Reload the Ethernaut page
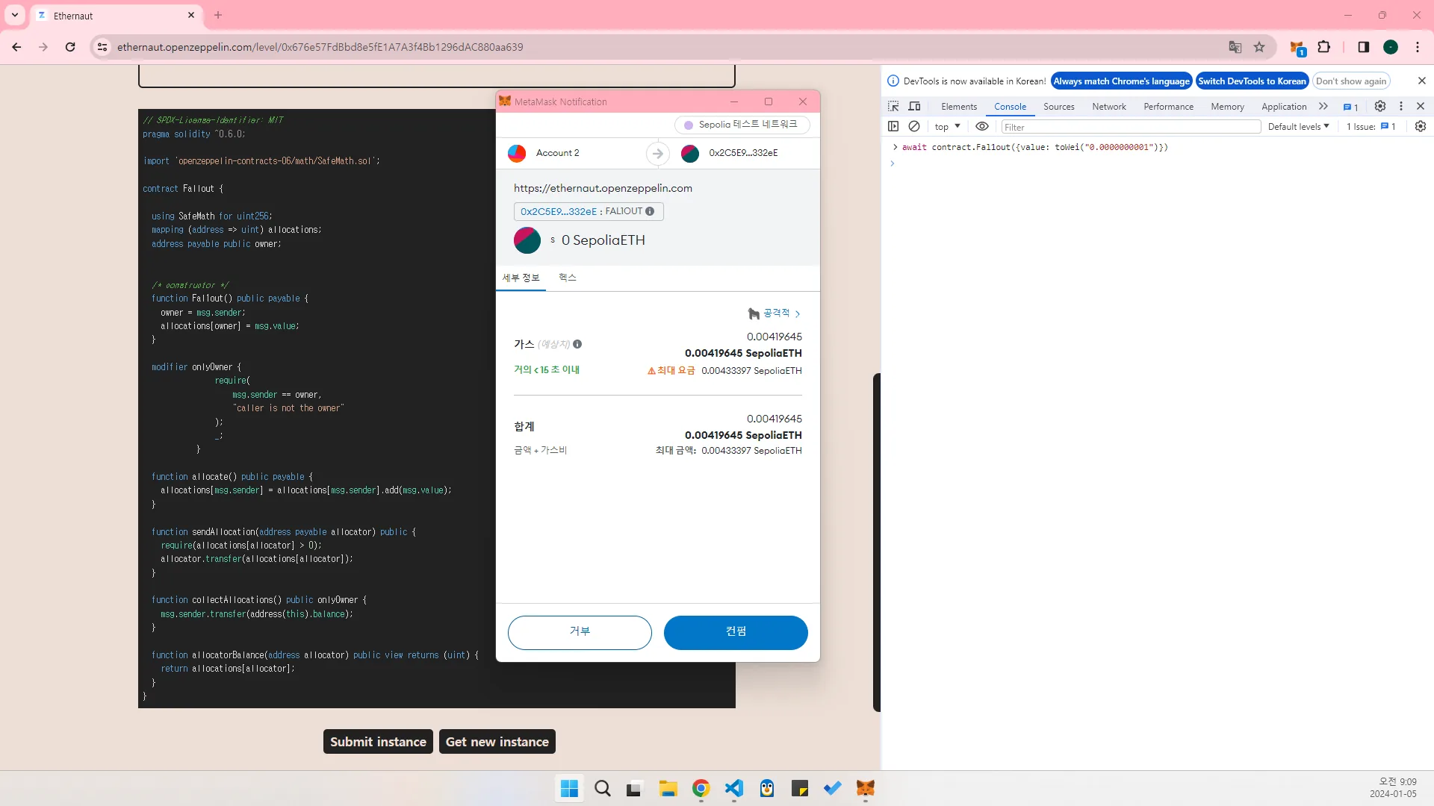 [x=70, y=47]
